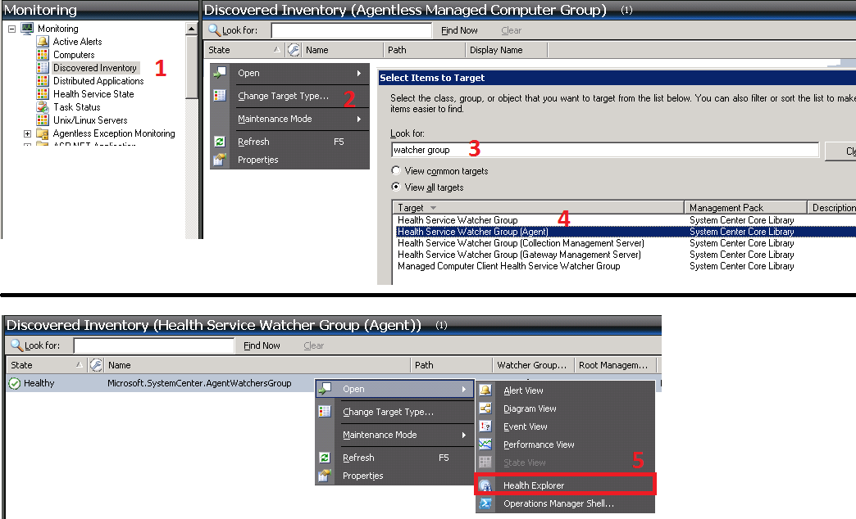
Task: Choose Properties in the upper context menu
Action: click(x=257, y=160)
